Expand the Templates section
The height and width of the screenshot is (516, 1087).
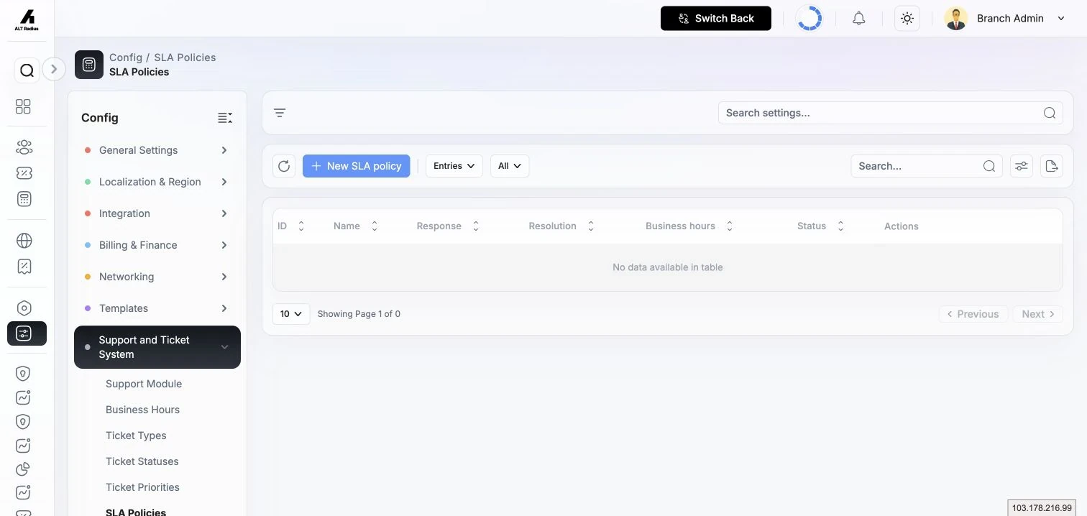pyautogui.click(x=157, y=308)
